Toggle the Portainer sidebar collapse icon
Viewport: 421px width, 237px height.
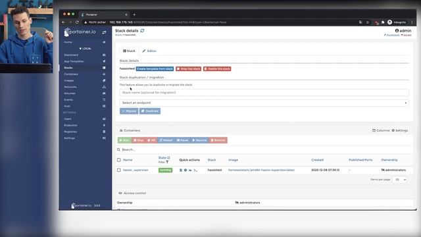click(104, 32)
